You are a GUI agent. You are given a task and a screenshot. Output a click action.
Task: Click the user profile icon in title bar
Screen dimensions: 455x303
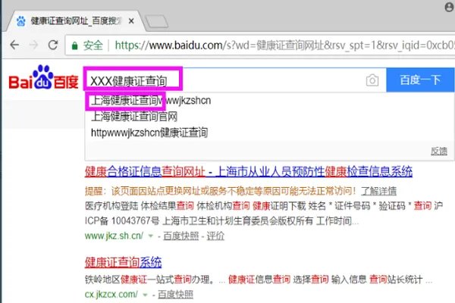click(449, 7)
